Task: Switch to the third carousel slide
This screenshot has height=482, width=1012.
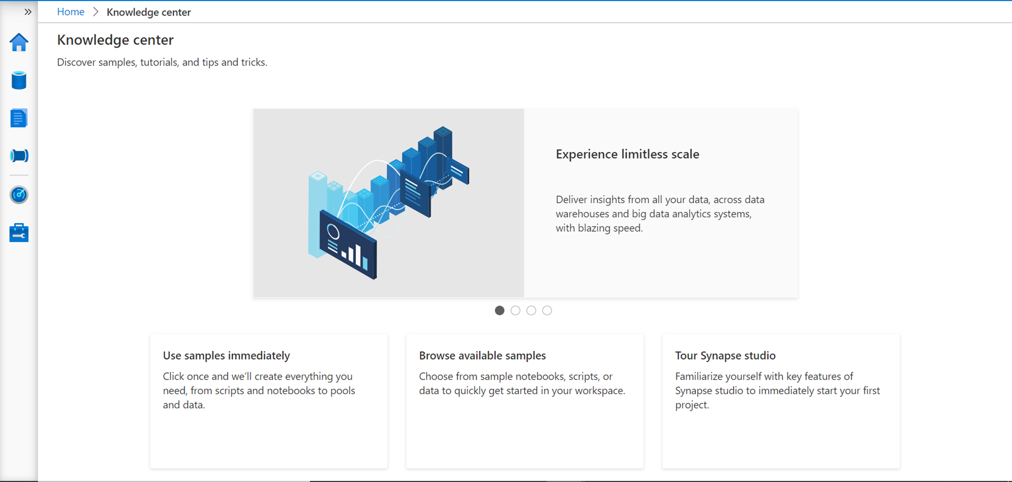Action: tap(531, 311)
